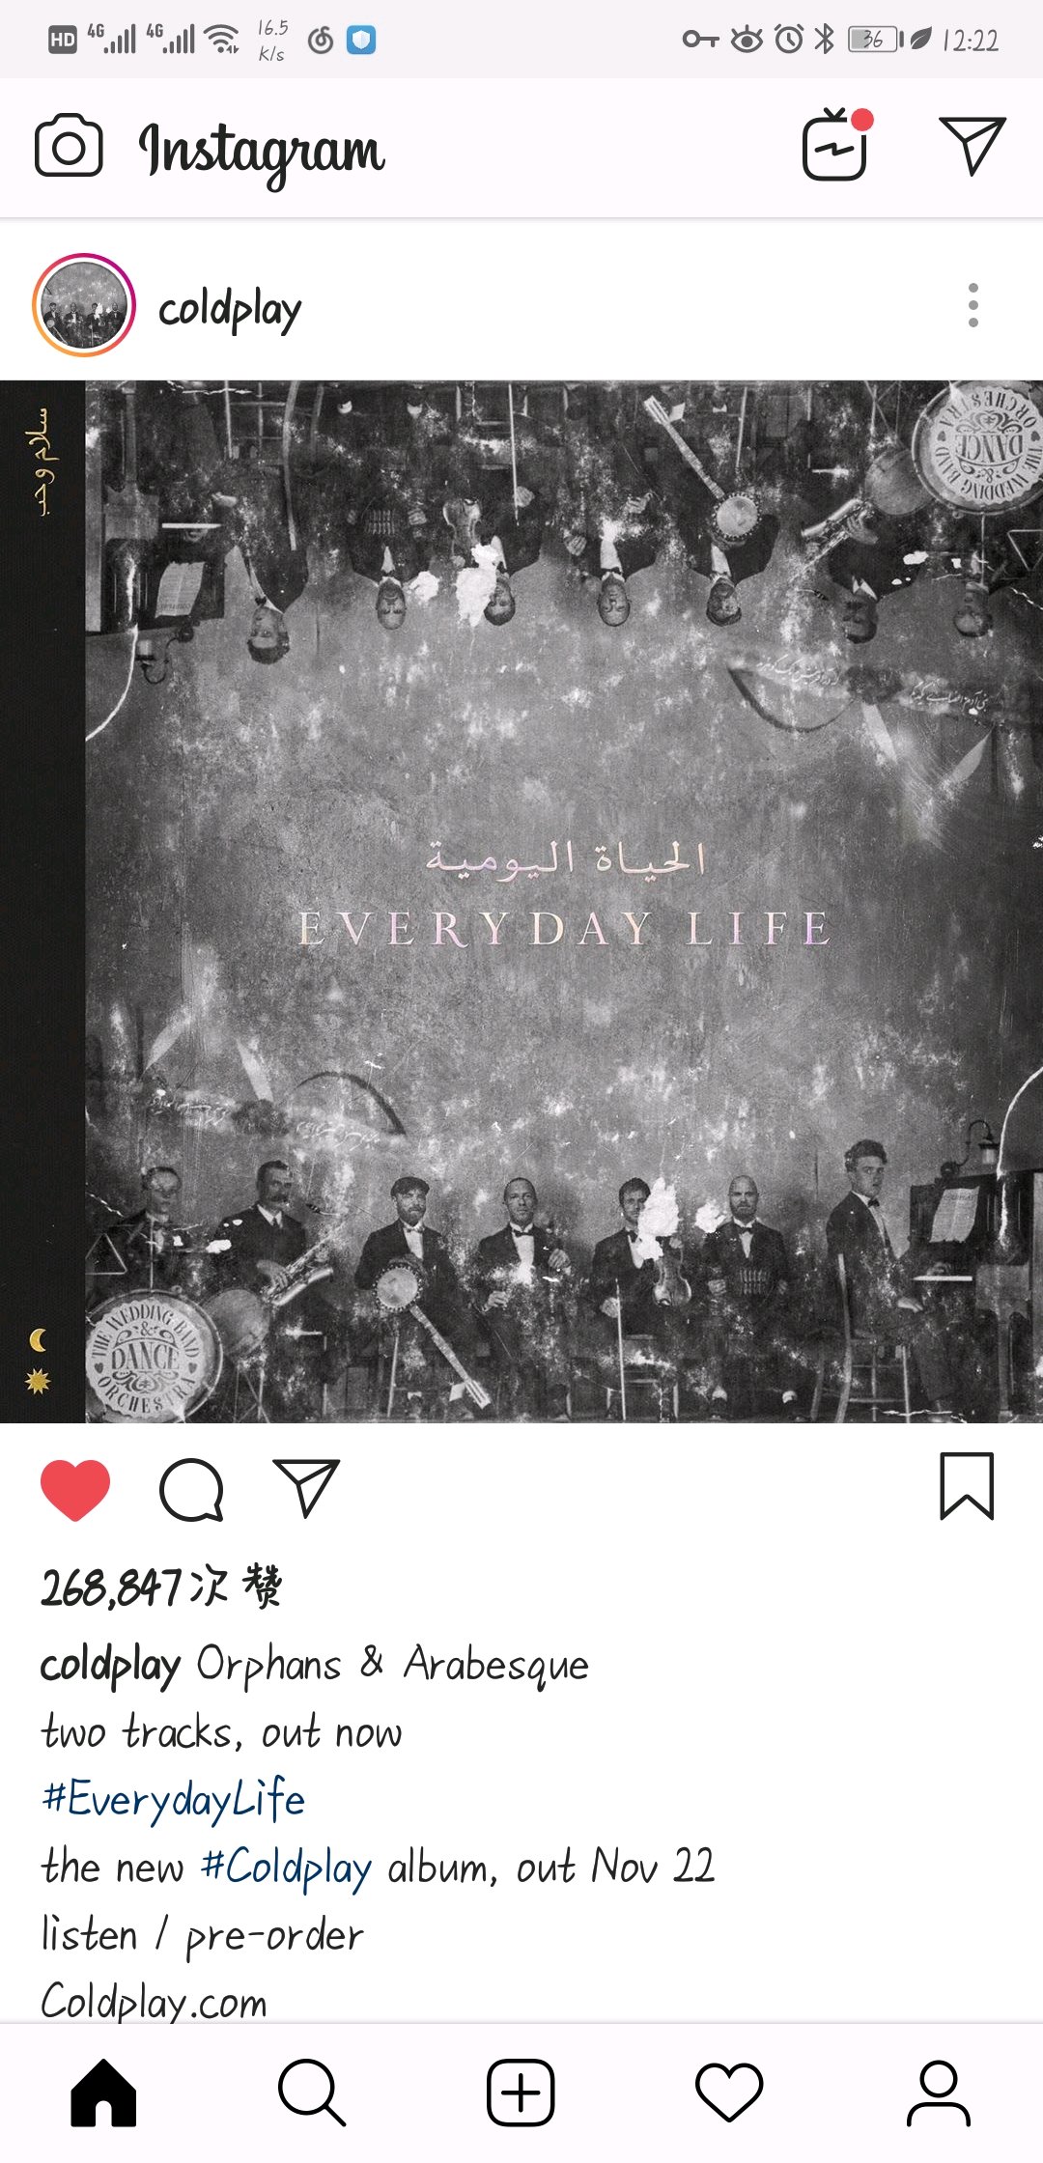
Task: Open coldplay's story from the profile picture
Action: [84, 305]
